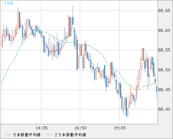Screen dimensions: 173x139
Task: Click the 5本移動平均線 legend label
Action: [x=27, y=135]
